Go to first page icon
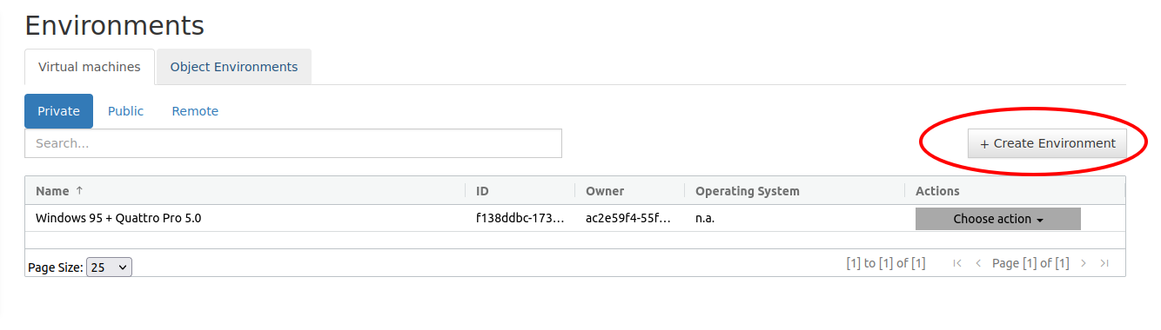Screen dimensions: 1161x330 (957, 263)
